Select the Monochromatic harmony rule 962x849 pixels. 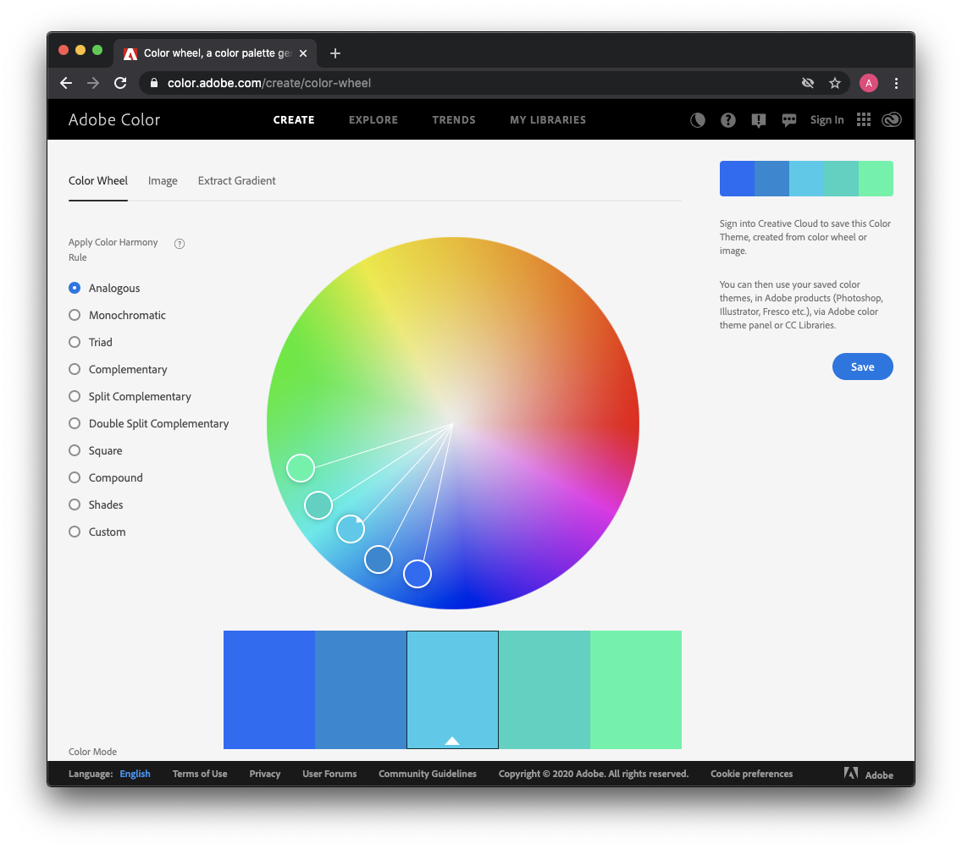point(117,316)
